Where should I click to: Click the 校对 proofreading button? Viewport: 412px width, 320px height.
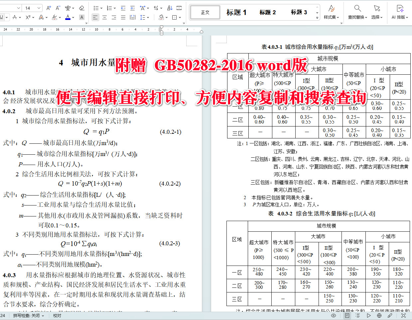click(x=57, y=316)
